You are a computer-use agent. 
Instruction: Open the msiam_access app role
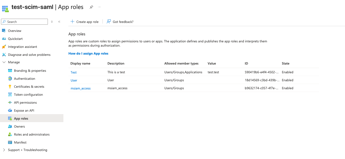coord(80,88)
